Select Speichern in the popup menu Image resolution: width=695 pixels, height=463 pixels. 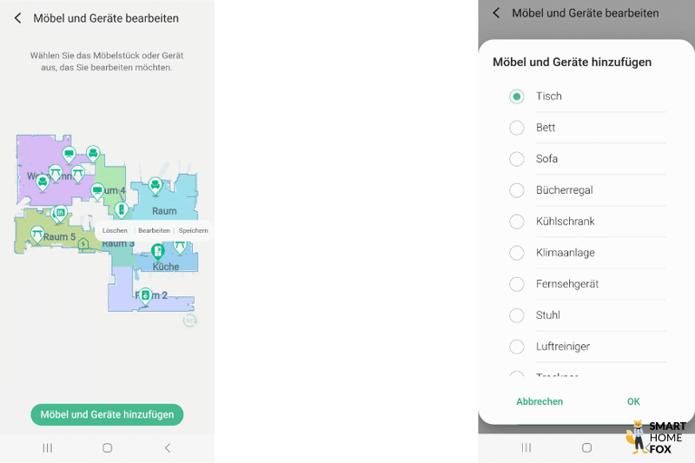193,231
